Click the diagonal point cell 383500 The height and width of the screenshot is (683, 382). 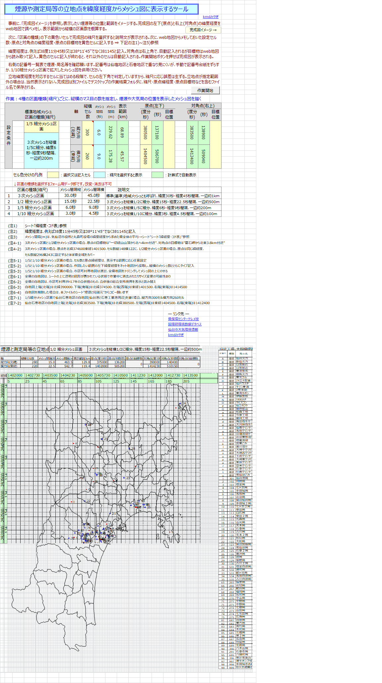point(192,132)
